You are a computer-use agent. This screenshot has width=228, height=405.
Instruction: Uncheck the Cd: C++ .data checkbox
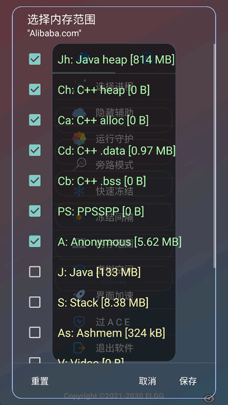(x=35, y=150)
